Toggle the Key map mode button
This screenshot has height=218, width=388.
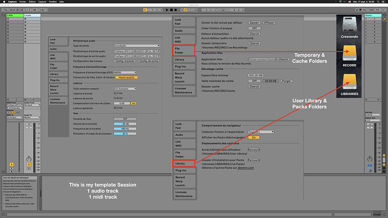click(x=364, y=10)
